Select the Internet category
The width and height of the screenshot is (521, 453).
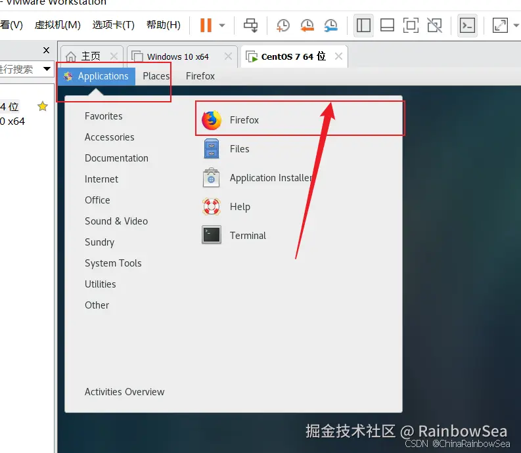click(101, 179)
